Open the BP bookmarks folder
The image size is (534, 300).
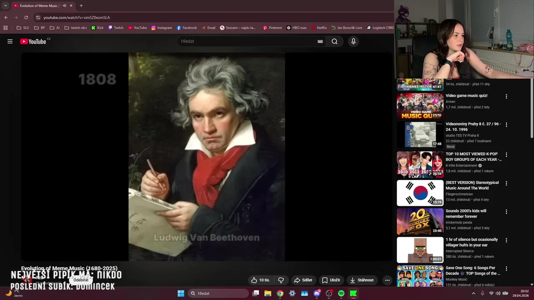click(x=40, y=28)
